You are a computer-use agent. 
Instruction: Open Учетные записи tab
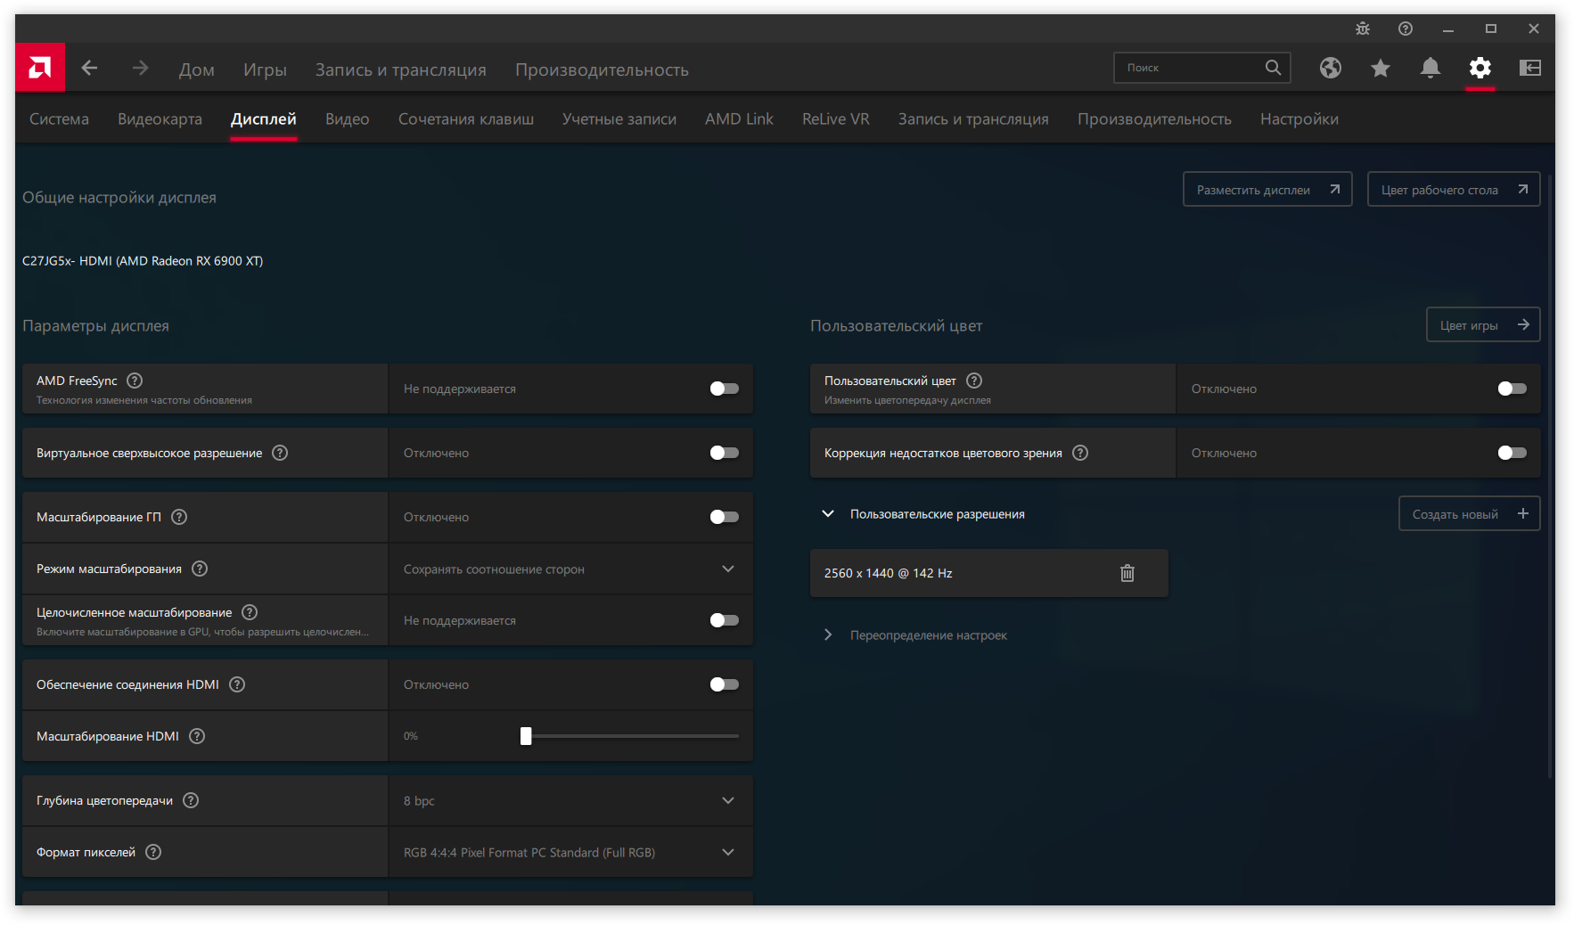(619, 119)
